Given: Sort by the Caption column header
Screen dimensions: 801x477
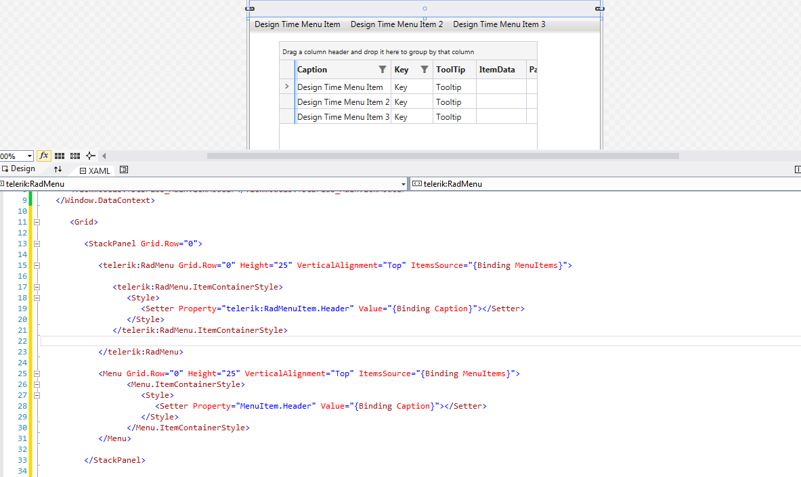Looking at the screenshot, I should coord(312,70).
